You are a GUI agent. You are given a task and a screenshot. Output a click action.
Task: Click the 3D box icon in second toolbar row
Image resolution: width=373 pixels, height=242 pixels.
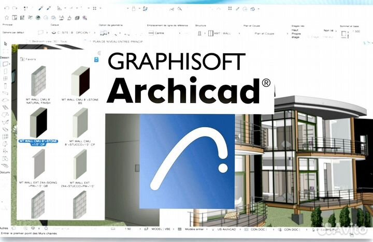pos(77,18)
